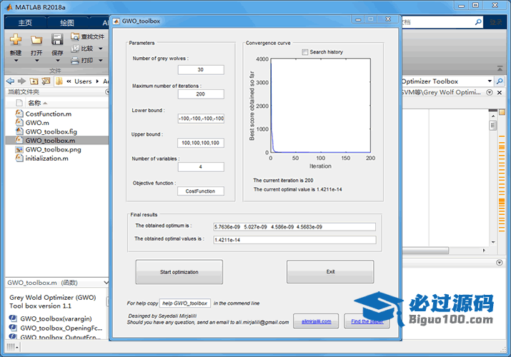
Task: Close the editor file tab with X
Action: point(500,92)
